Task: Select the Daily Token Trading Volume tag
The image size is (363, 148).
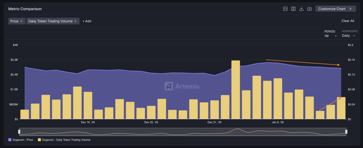Action: point(50,21)
